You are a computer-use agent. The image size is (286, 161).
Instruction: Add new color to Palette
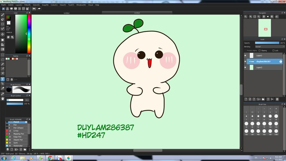point(8,79)
